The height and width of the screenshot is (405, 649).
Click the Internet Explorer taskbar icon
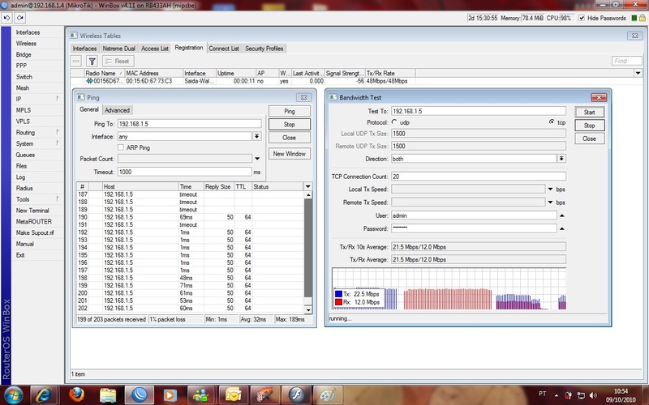[44, 394]
